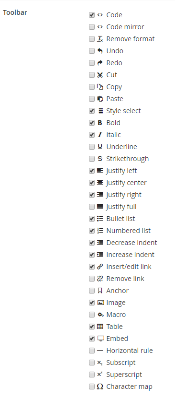
Task: Click the Numbered list label
Action: [x=129, y=231]
